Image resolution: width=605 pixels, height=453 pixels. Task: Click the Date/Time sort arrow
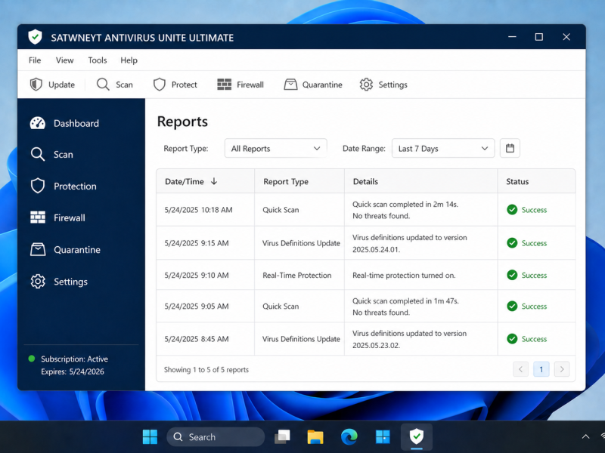point(214,181)
